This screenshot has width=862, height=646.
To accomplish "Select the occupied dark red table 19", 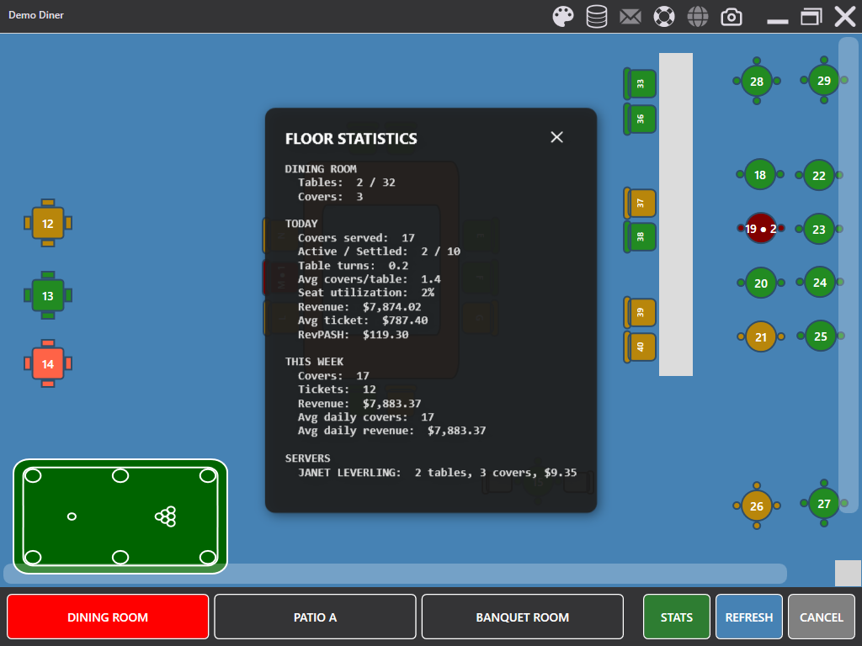I will pyautogui.click(x=761, y=229).
